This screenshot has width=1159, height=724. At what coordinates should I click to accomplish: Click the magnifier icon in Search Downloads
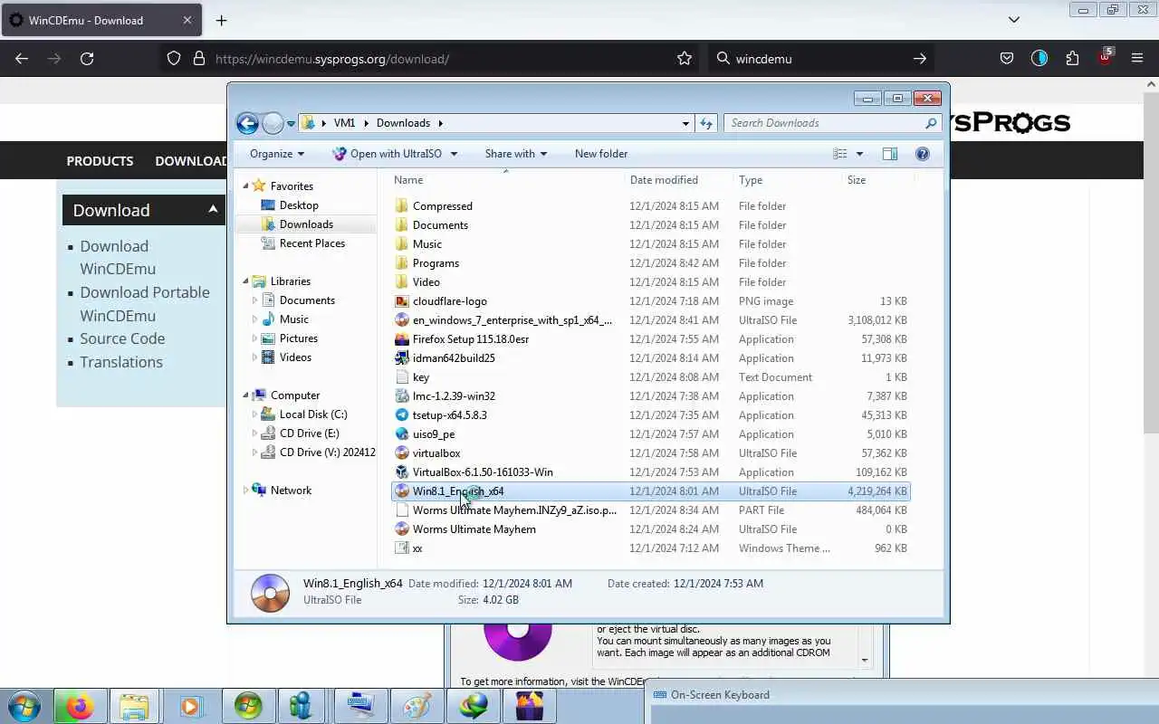coord(931,123)
